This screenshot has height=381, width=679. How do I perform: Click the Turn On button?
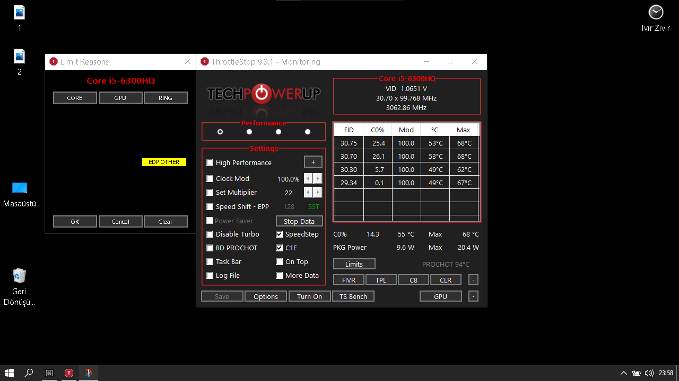pos(310,296)
